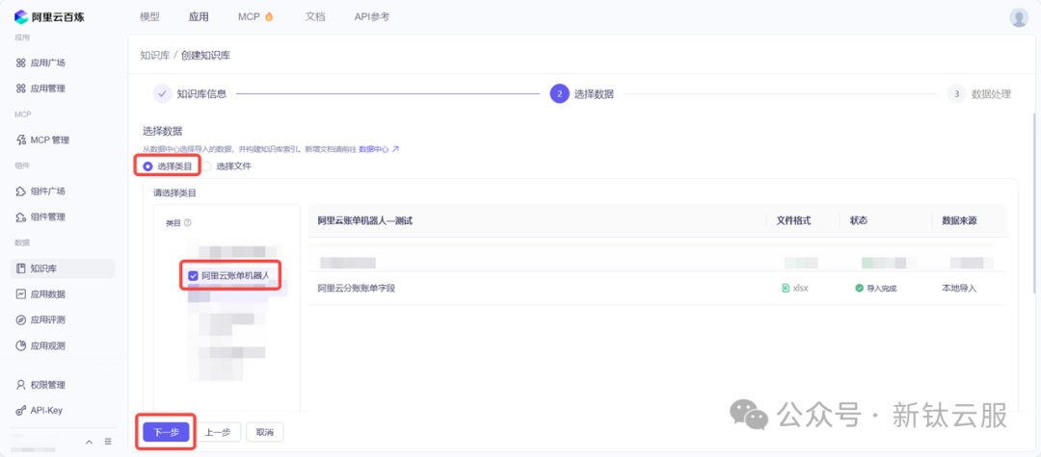Click the 文件格式 column header
The width and height of the screenshot is (1041, 457).
[x=793, y=220]
